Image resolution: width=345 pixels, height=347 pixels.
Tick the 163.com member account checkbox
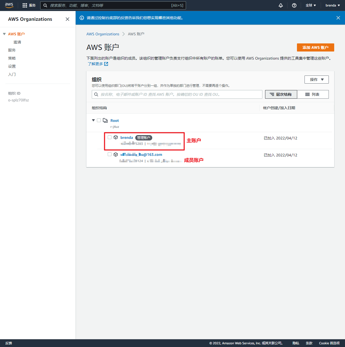click(x=110, y=154)
